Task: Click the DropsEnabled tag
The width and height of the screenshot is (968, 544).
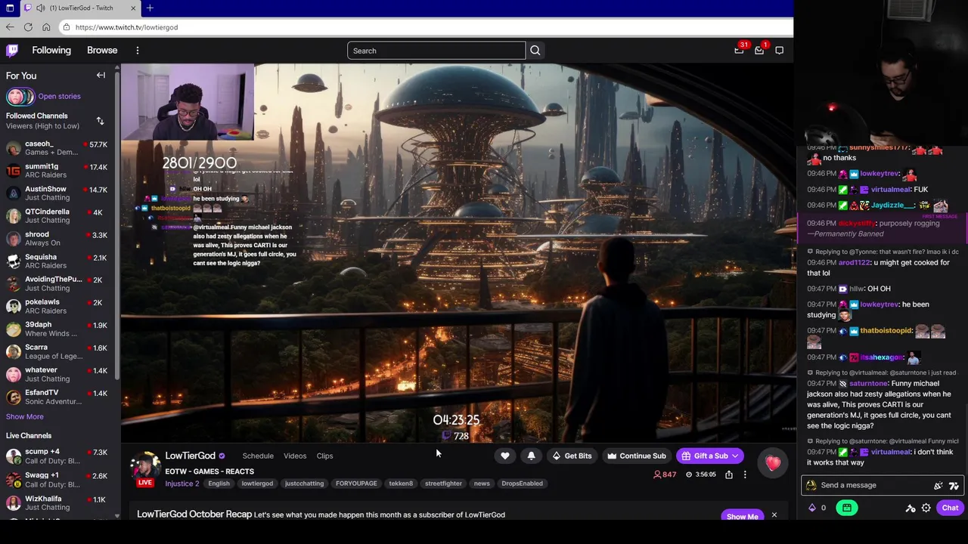Action: 522,484
